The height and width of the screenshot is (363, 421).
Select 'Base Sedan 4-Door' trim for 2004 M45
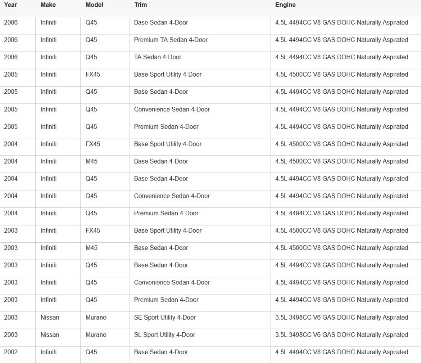(x=161, y=161)
